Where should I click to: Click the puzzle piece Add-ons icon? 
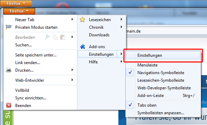(83, 46)
